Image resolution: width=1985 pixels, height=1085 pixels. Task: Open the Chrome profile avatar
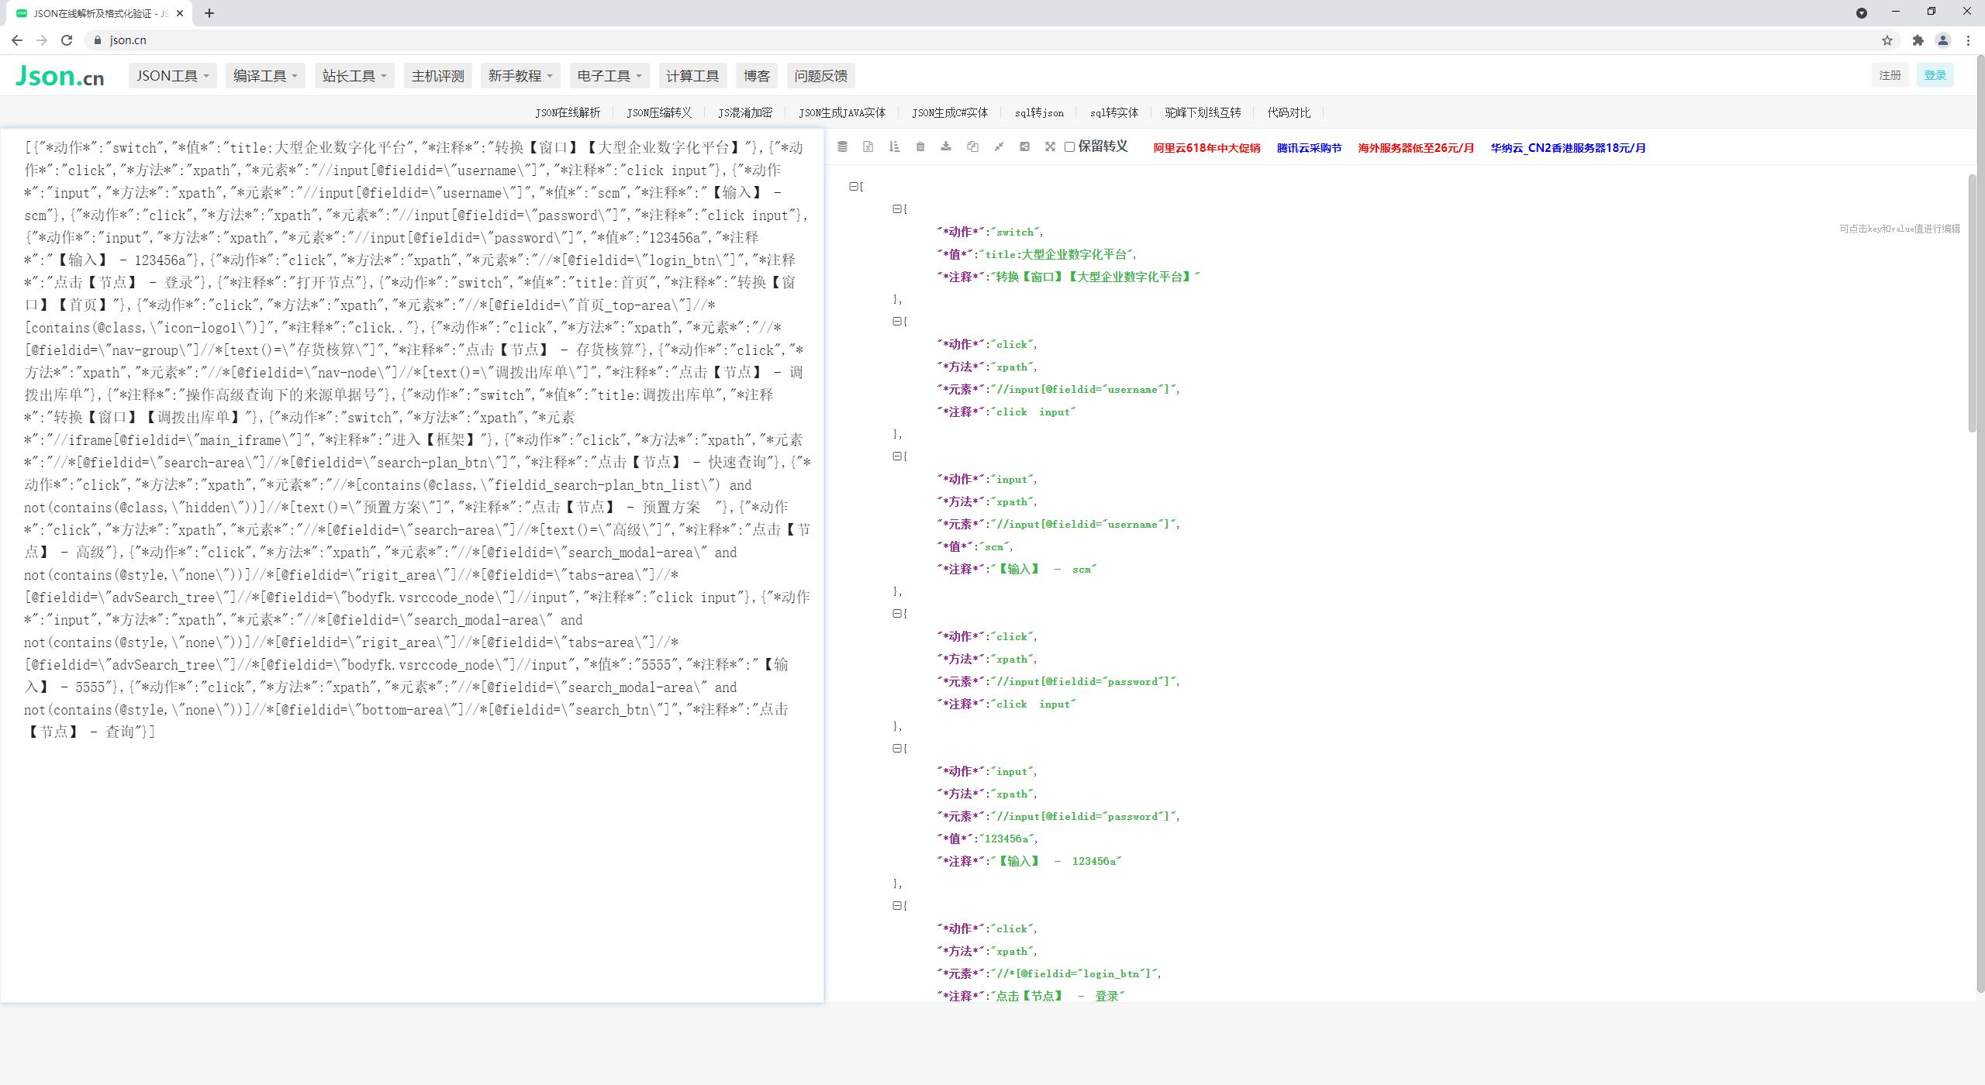click(1943, 40)
